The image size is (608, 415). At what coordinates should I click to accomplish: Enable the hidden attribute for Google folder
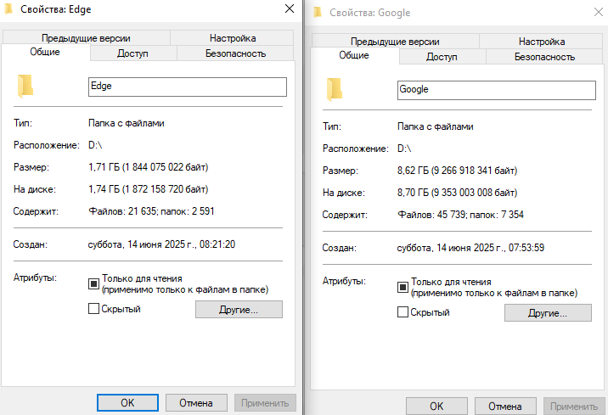[403, 312]
